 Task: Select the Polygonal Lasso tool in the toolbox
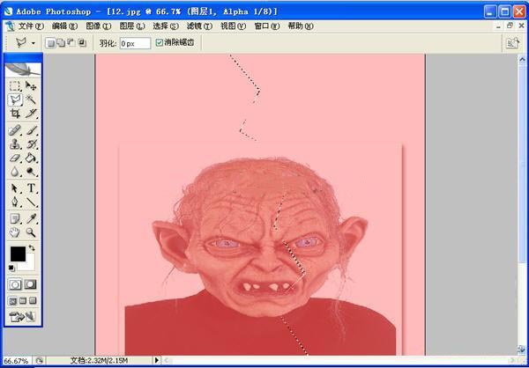[16, 99]
